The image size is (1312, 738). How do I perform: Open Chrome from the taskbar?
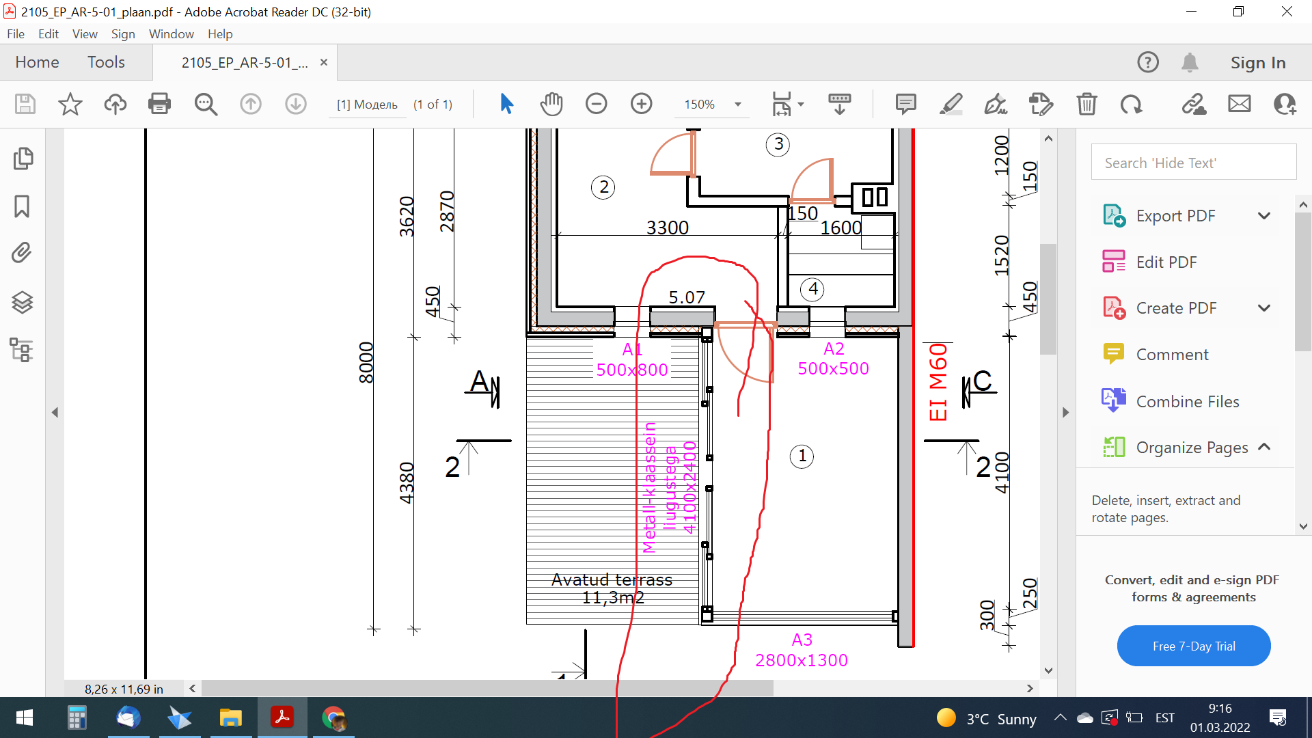click(333, 718)
